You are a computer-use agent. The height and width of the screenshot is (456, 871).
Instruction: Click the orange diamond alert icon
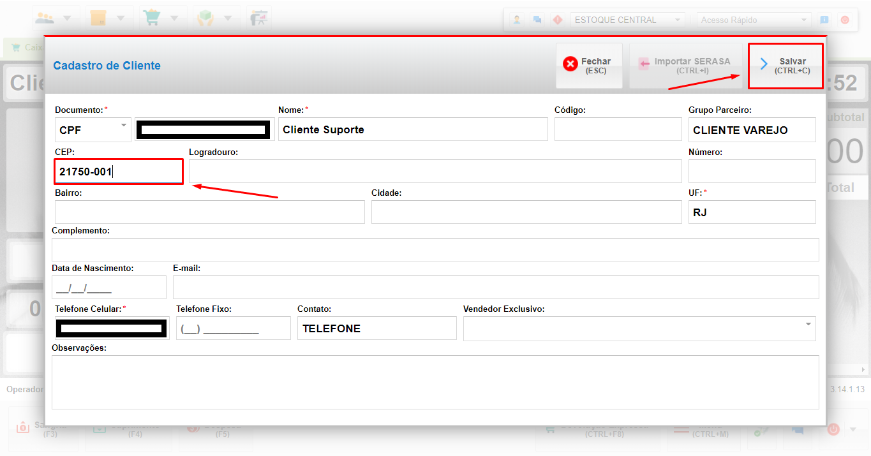tap(557, 20)
